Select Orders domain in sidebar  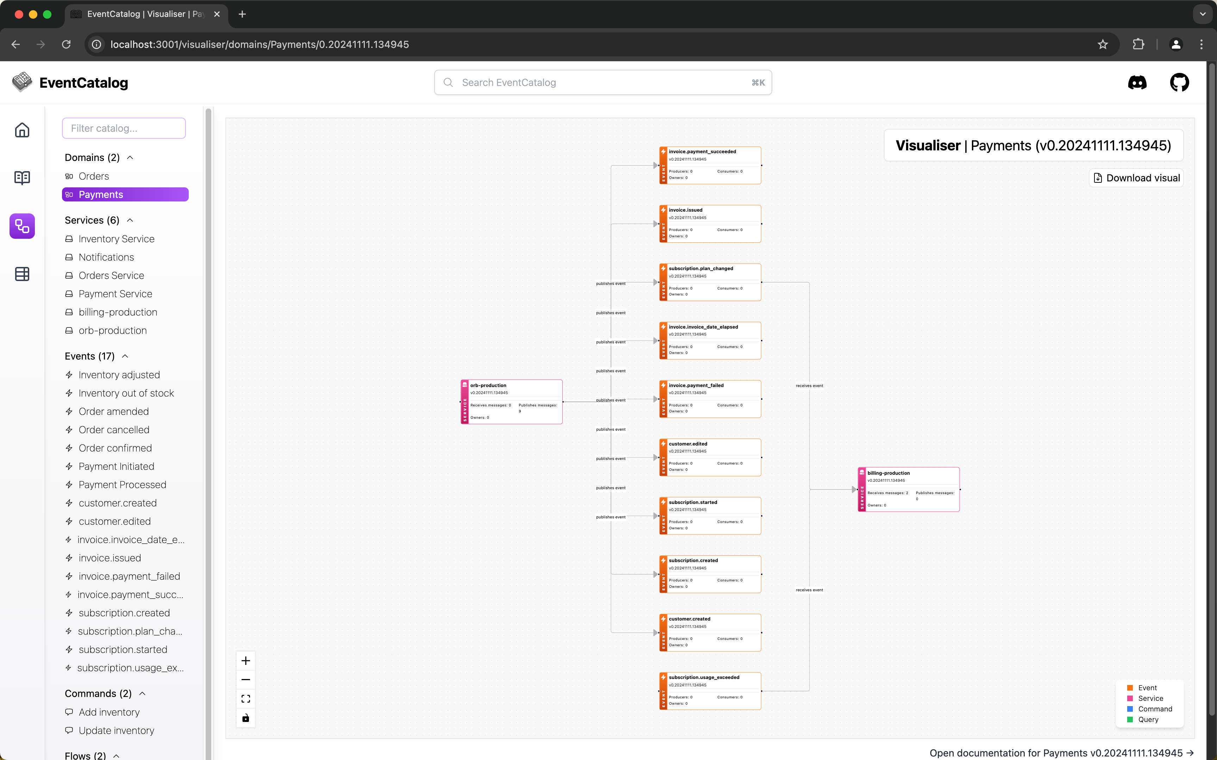pyautogui.click(x=94, y=176)
